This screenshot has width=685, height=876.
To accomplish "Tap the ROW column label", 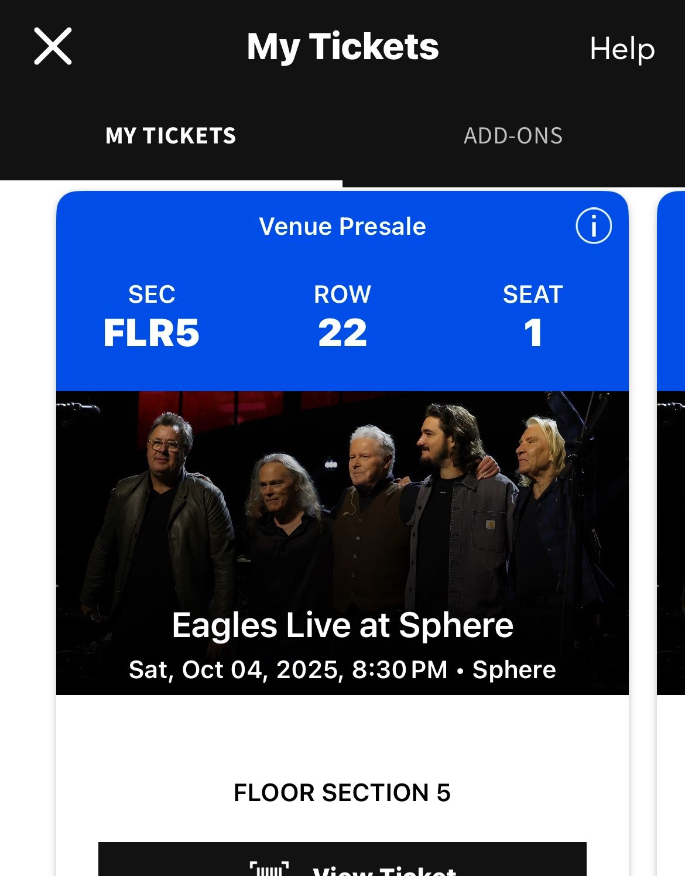I will 342,295.
